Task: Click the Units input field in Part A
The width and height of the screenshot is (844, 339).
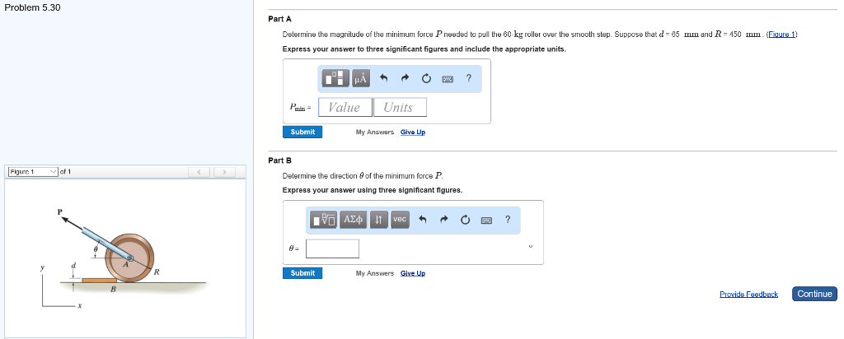Action: tap(399, 107)
